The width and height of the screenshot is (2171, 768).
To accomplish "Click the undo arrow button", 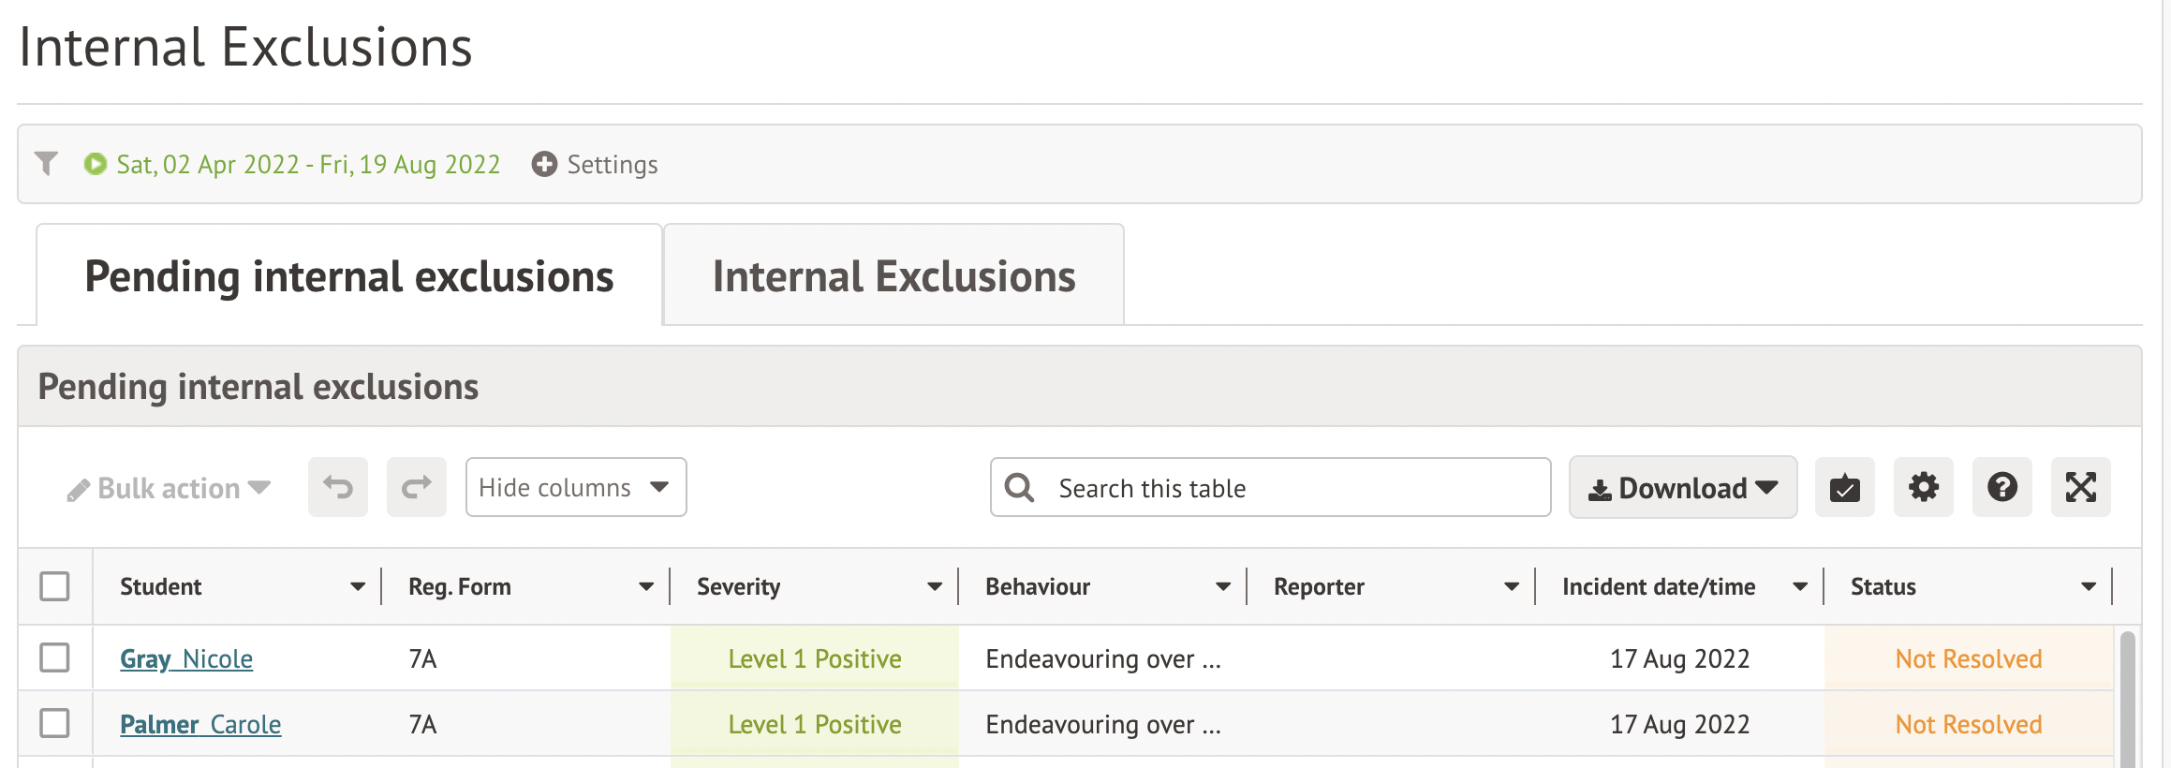I will [x=338, y=487].
